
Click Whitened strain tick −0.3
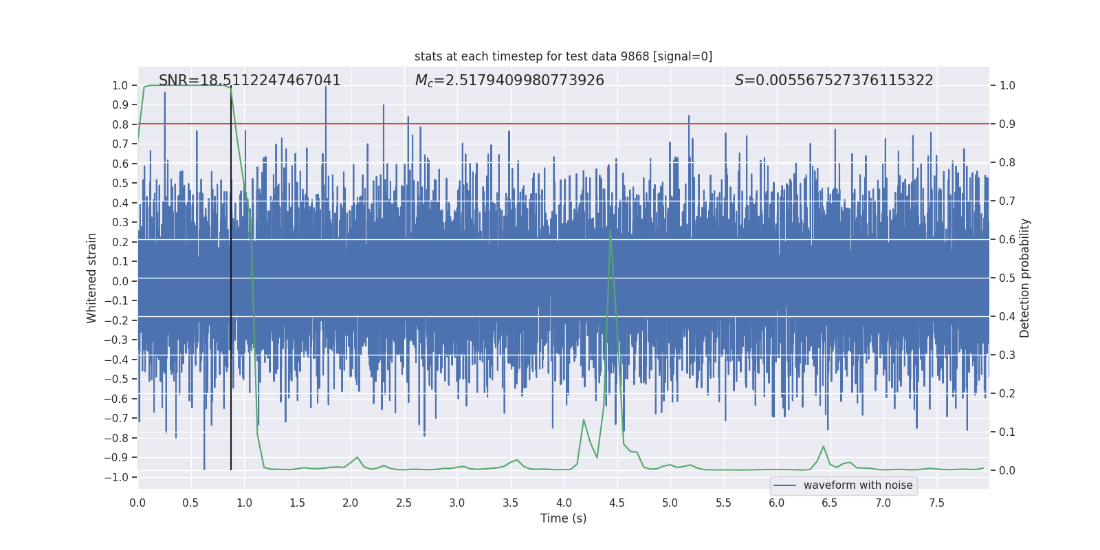[116, 340]
